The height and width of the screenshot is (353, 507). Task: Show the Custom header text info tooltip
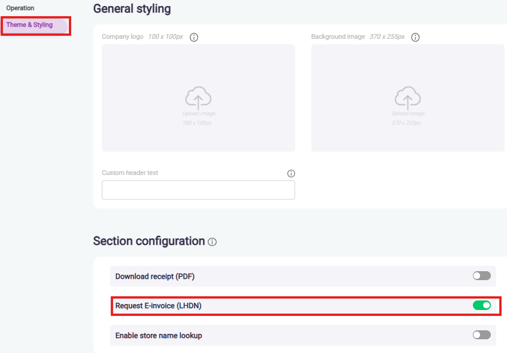pyautogui.click(x=291, y=174)
